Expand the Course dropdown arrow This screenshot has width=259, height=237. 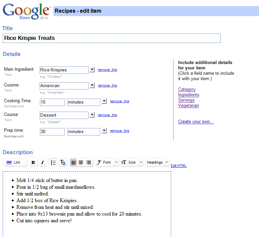[x=92, y=115]
